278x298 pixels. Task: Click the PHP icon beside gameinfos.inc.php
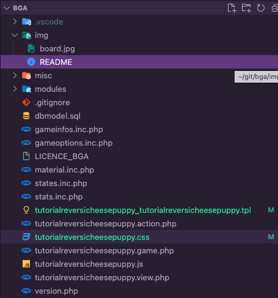26,129
